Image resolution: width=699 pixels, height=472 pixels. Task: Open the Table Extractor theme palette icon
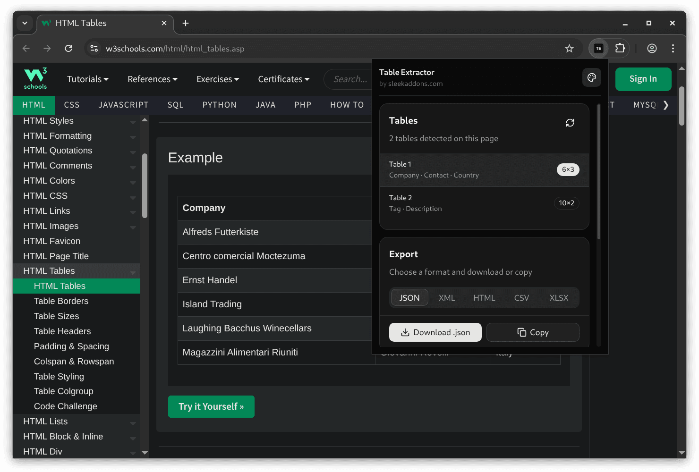tap(591, 77)
